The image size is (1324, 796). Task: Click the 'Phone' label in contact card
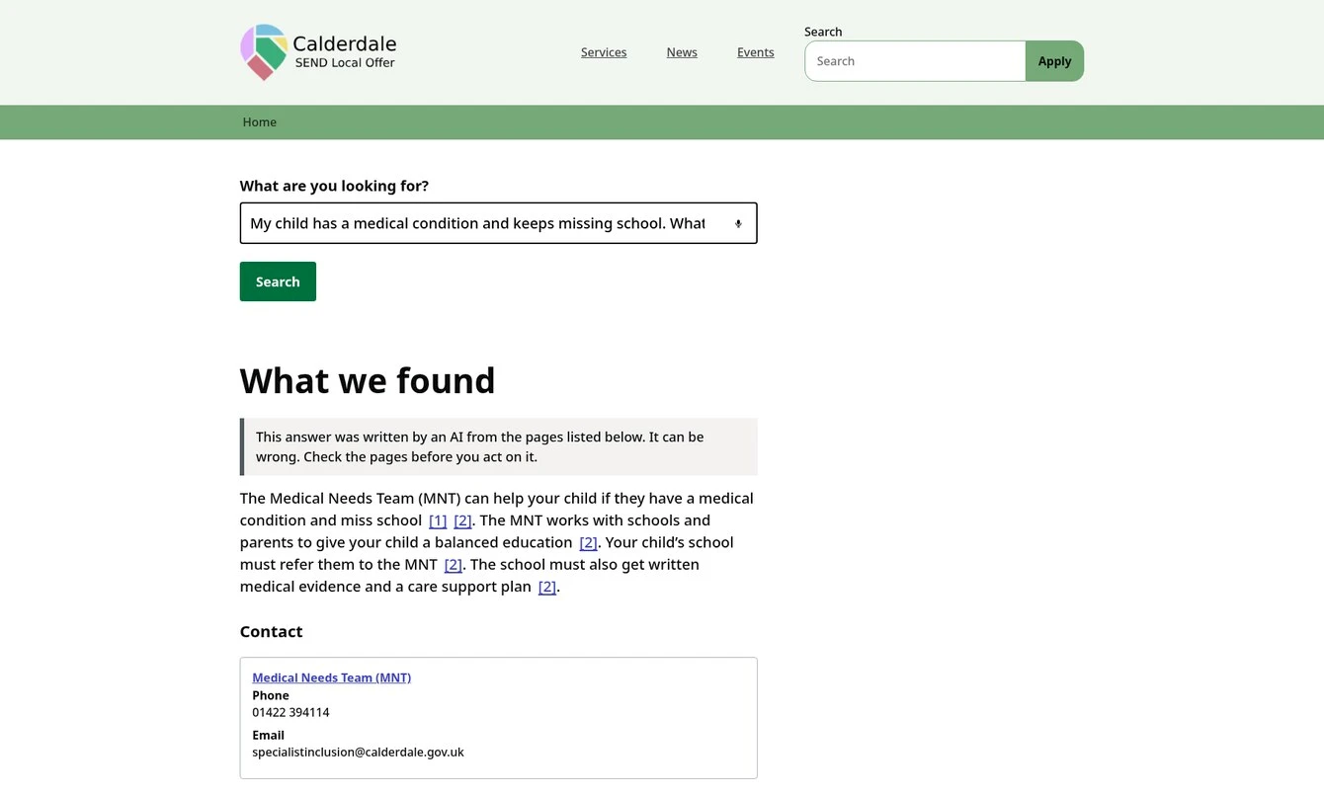pyautogui.click(x=271, y=695)
